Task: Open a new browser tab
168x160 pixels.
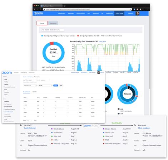Action: [65, 6]
